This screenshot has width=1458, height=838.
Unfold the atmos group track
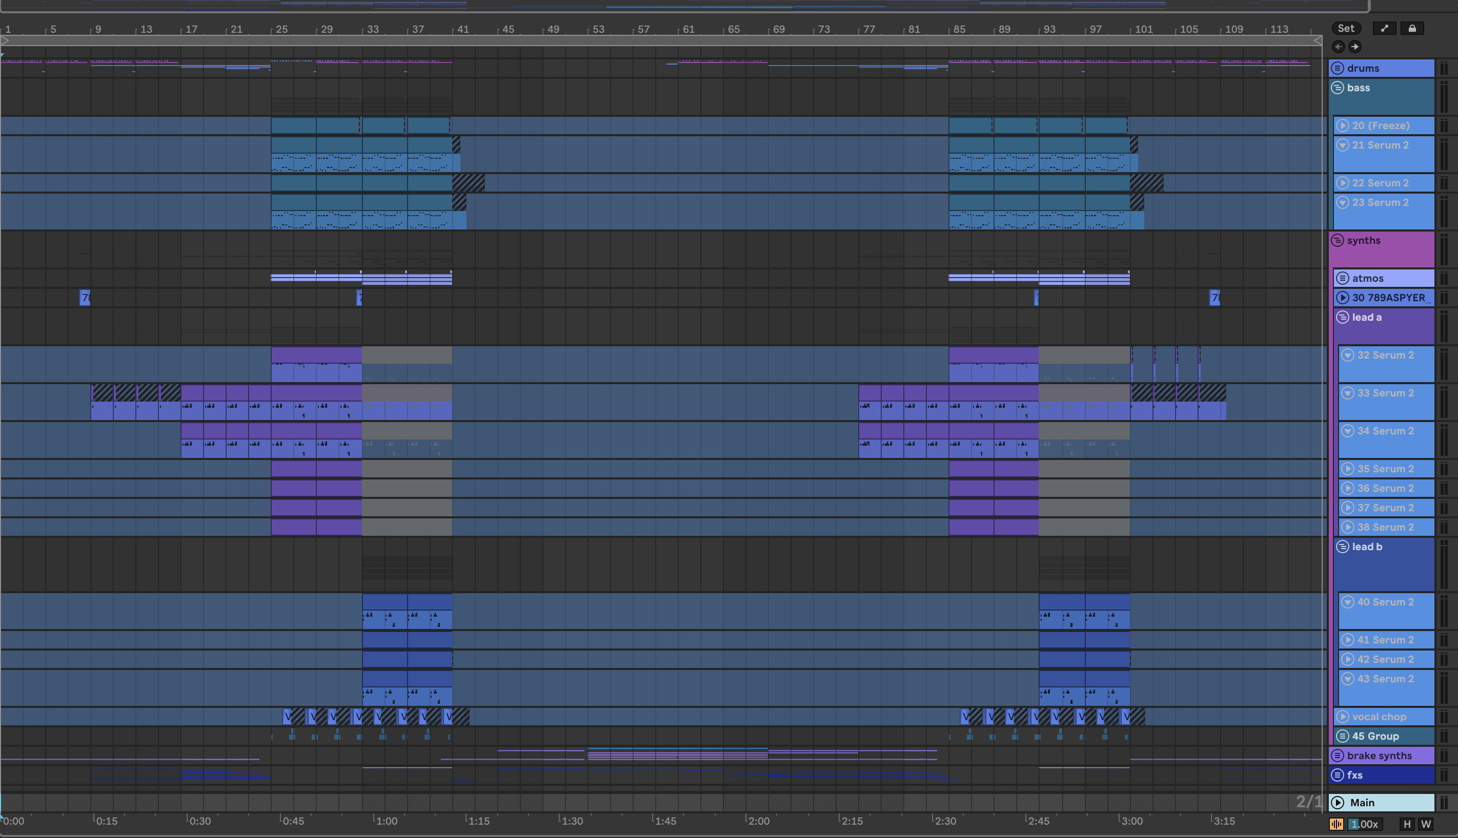tap(1343, 278)
